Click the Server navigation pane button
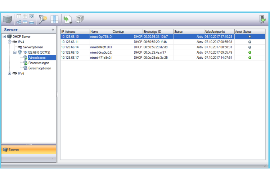 [x=29, y=149]
